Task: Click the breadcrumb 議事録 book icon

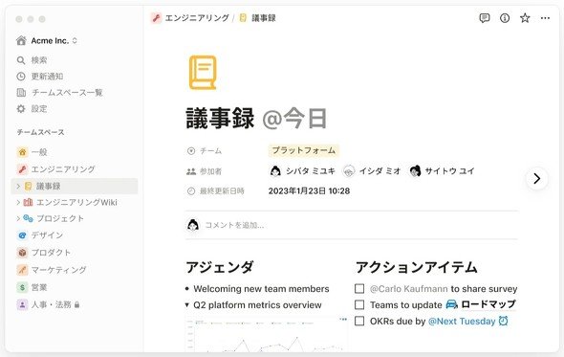Action: pos(243,17)
